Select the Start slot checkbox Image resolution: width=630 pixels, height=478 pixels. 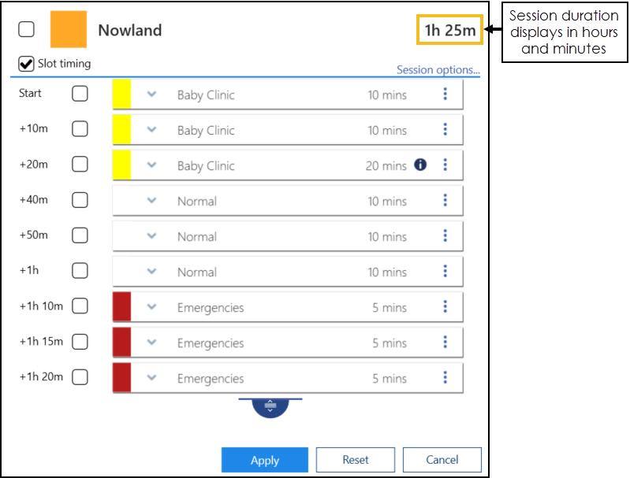click(x=80, y=94)
